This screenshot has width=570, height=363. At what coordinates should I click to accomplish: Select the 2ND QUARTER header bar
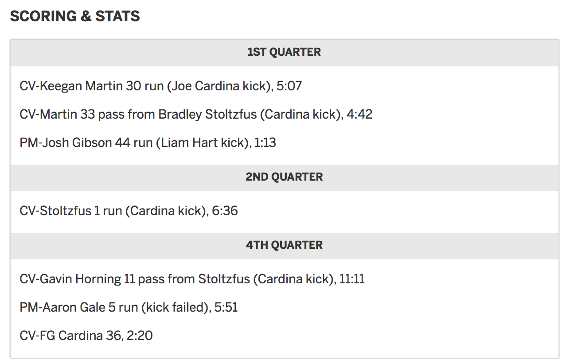285,178
